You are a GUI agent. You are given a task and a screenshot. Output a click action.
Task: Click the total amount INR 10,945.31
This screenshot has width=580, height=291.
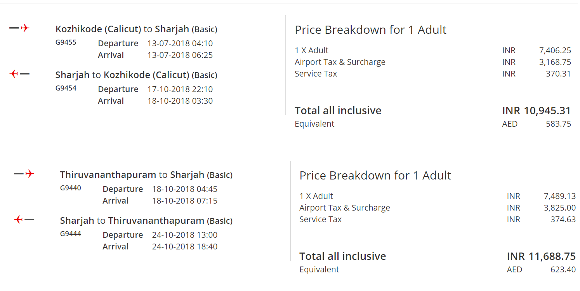(536, 111)
